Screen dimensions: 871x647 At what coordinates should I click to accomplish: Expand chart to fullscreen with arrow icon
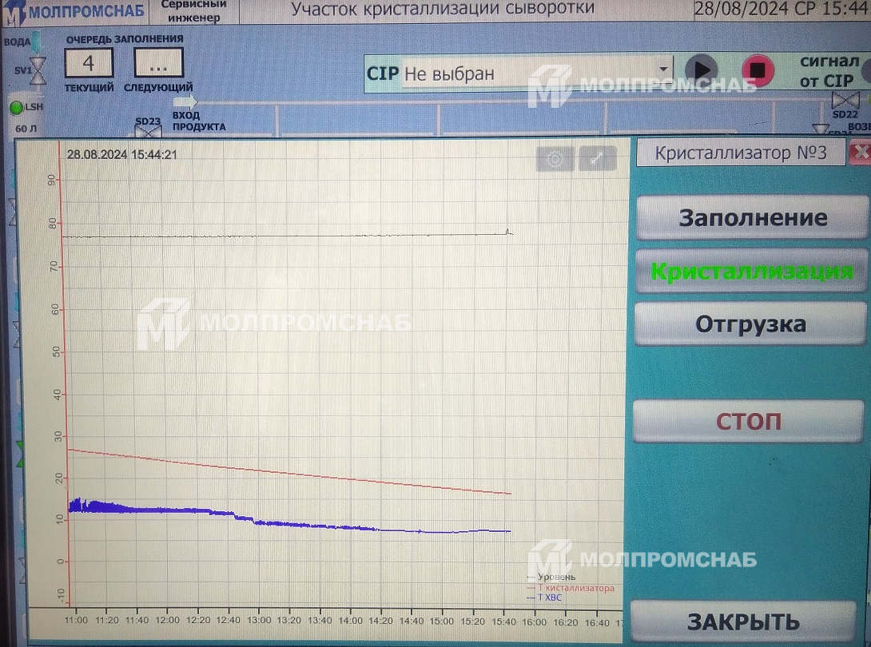coord(597,160)
